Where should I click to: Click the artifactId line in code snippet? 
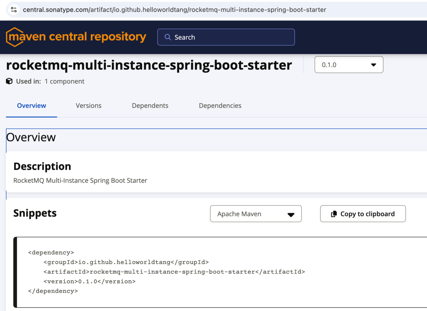pyautogui.click(x=174, y=272)
